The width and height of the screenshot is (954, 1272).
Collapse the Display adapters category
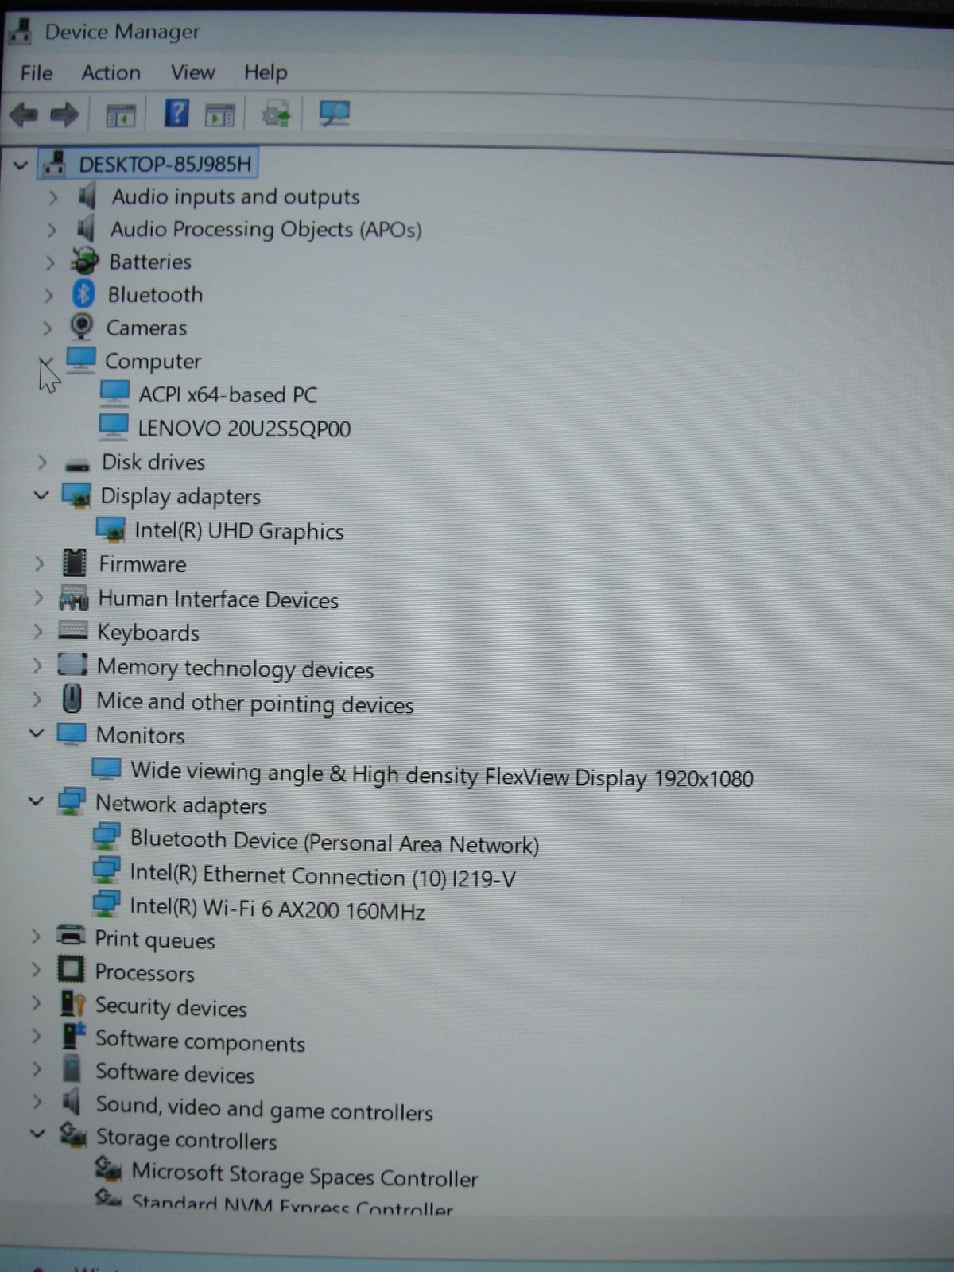pyautogui.click(x=41, y=495)
